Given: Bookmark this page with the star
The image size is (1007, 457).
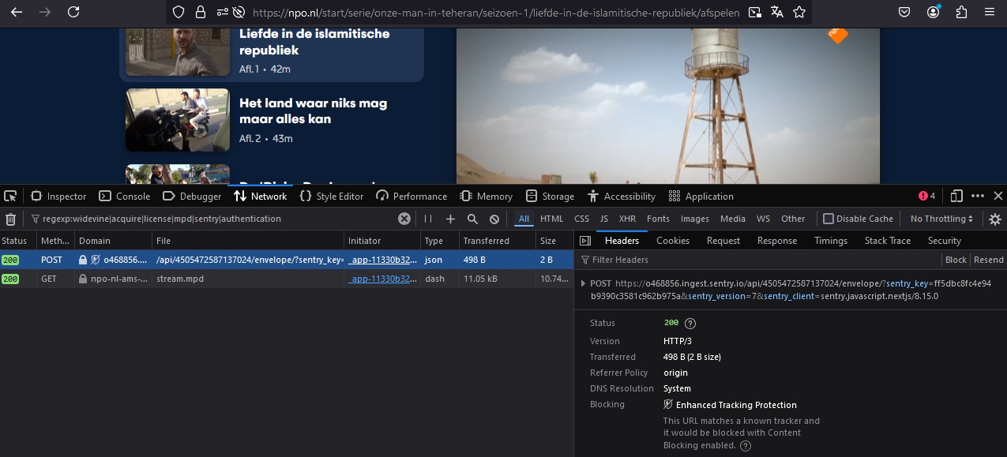Looking at the screenshot, I should coord(799,12).
